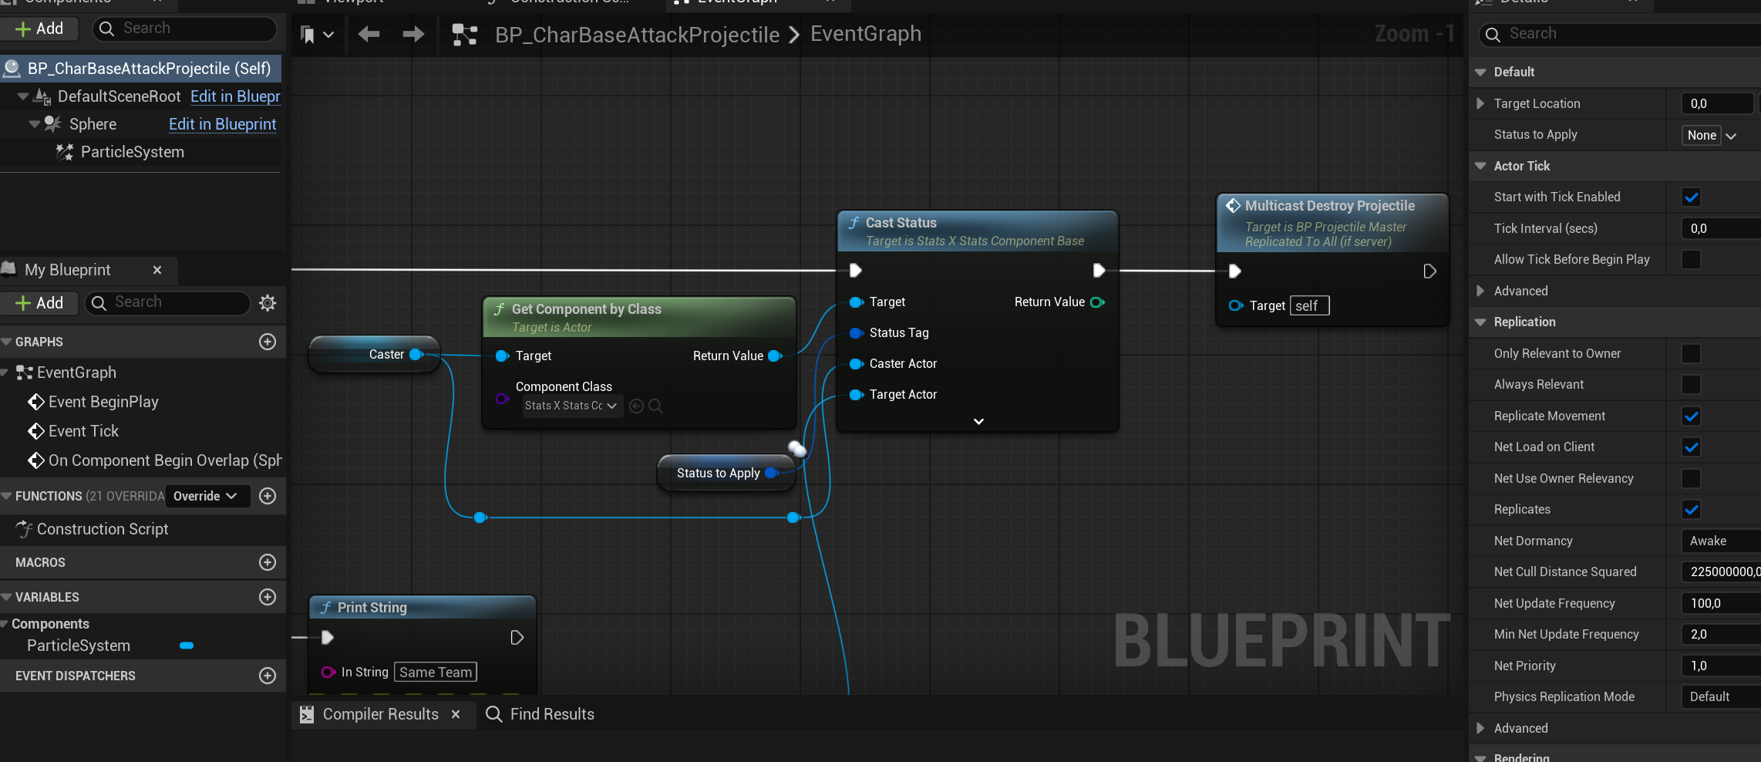This screenshot has height=762, width=1761.
Task: Click browse-to icon under Component Class pin
Action: point(655,406)
